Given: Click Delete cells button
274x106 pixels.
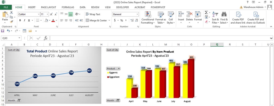Looking at the screenshot, I should tap(190, 18).
